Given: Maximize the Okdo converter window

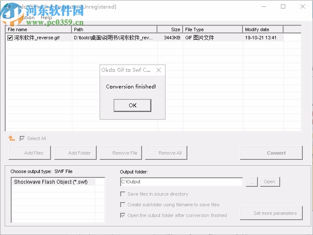Looking at the screenshot, I should [283, 6].
